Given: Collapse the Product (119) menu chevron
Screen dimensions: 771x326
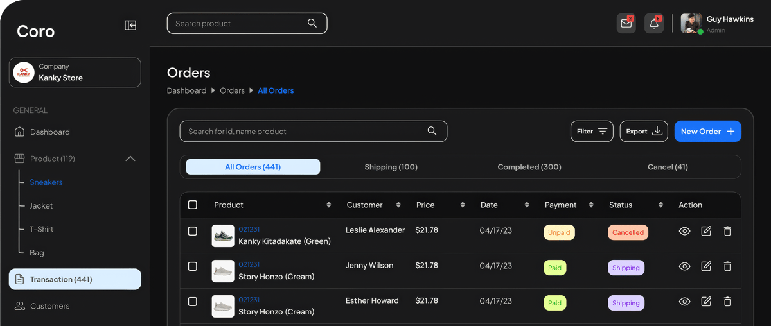Looking at the screenshot, I should 130,159.
